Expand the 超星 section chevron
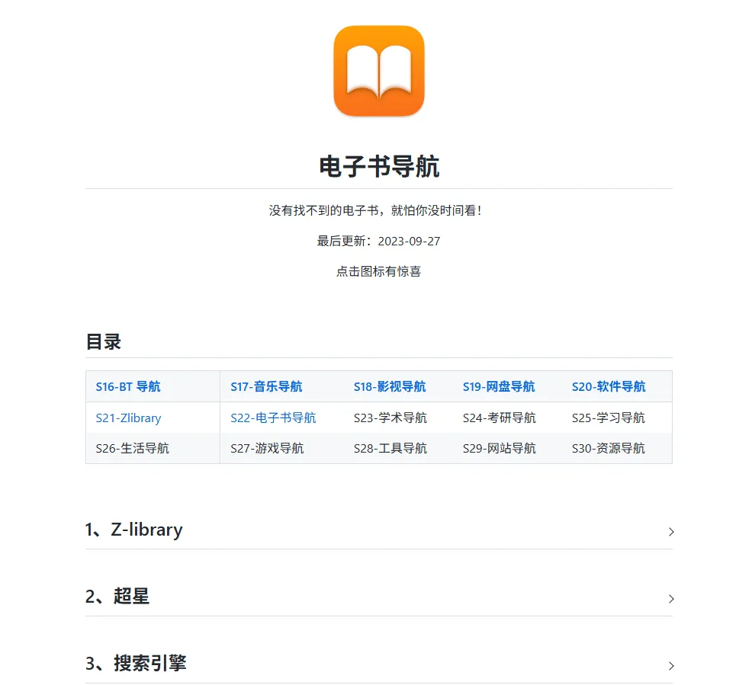Screen dimensions: 752x685 point(671,599)
